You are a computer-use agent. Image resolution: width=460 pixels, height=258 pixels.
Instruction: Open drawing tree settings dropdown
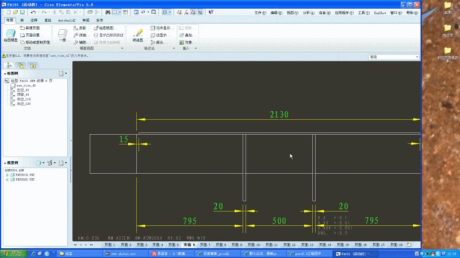tap(63, 73)
